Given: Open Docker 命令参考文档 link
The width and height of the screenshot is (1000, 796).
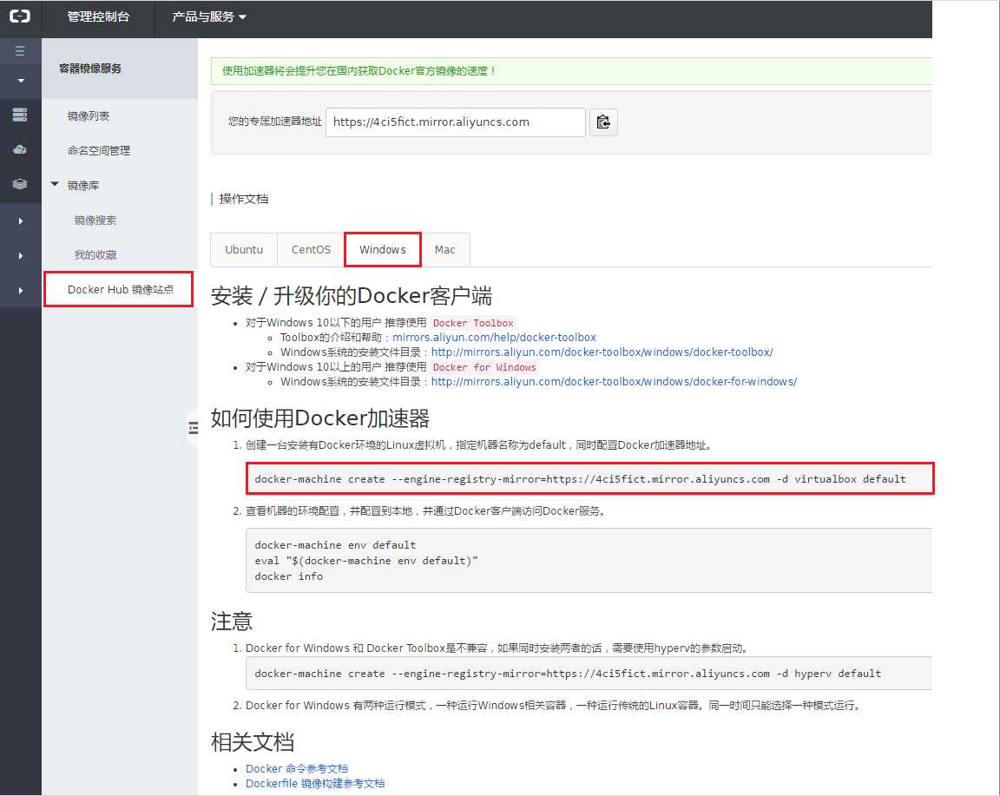Looking at the screenshot, I should 297,768.
